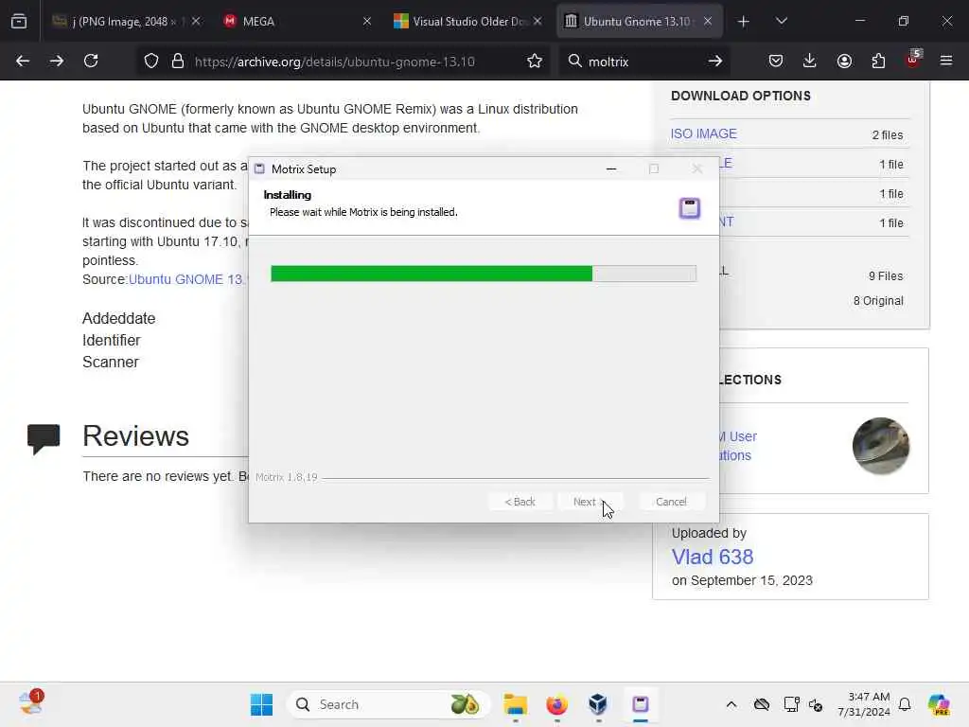This screenshot has width=969, height=727.
Task: Open File Explorer from taskbar
Action: tap(516, 704)
